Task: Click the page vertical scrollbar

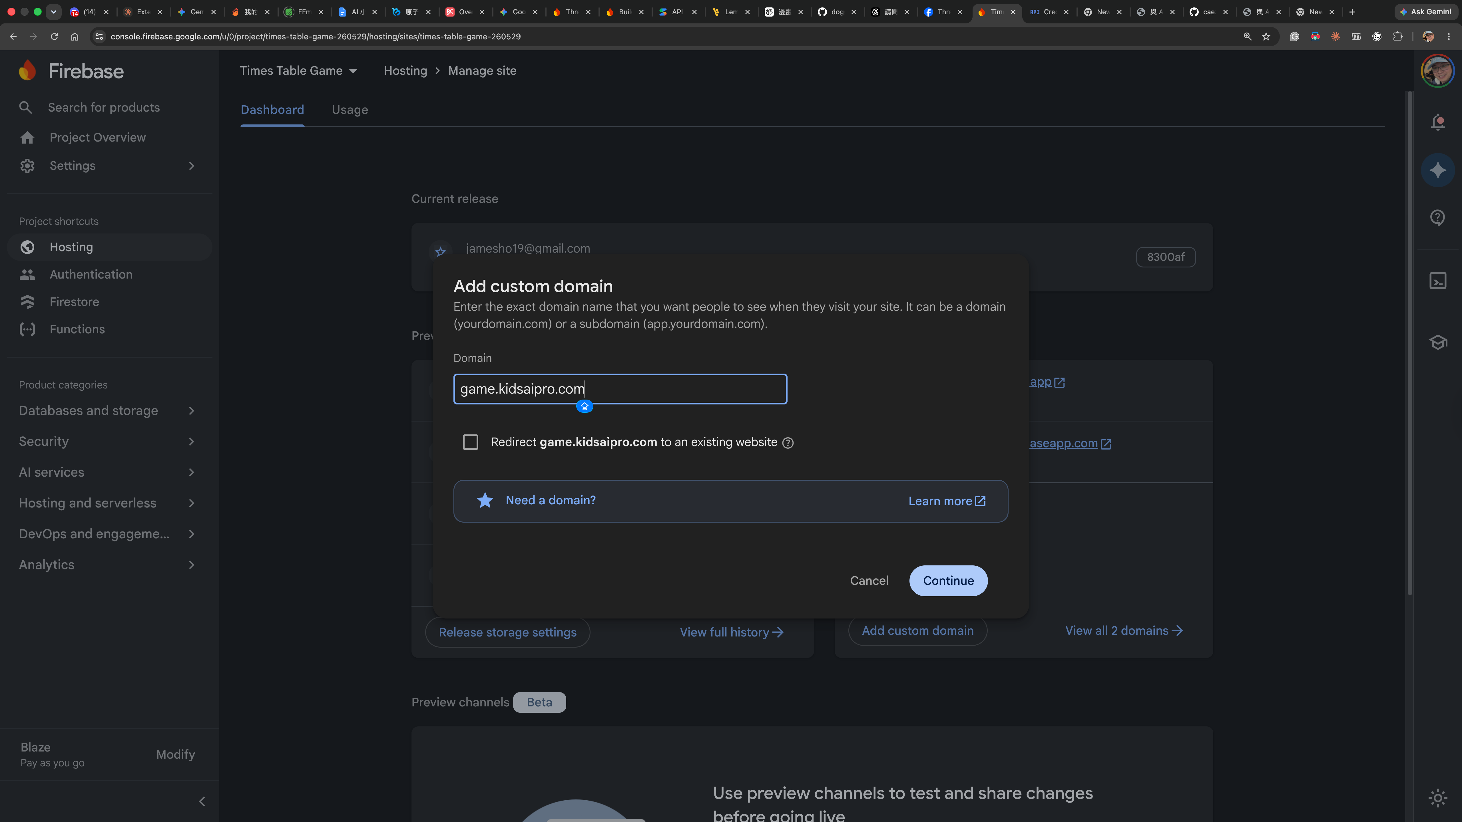Action: (x=1409, y=343)
